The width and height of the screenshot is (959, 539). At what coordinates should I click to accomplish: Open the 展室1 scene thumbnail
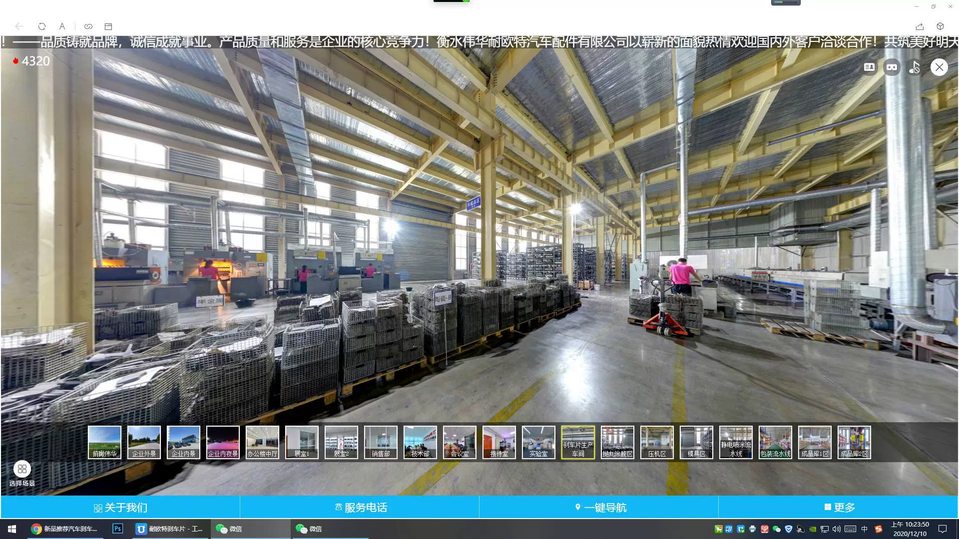tap(302, 442)
